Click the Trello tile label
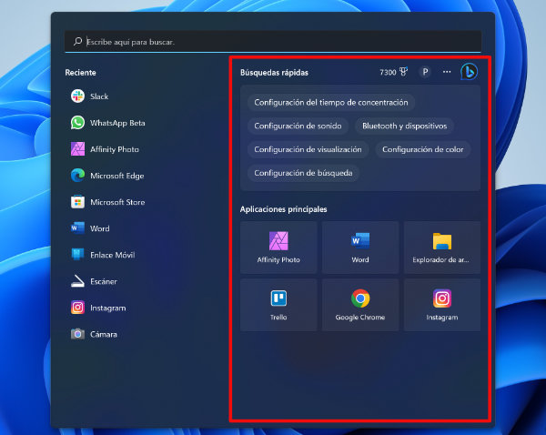The width and height of the screenshot is (546, 435). click(x=278, y=318)
